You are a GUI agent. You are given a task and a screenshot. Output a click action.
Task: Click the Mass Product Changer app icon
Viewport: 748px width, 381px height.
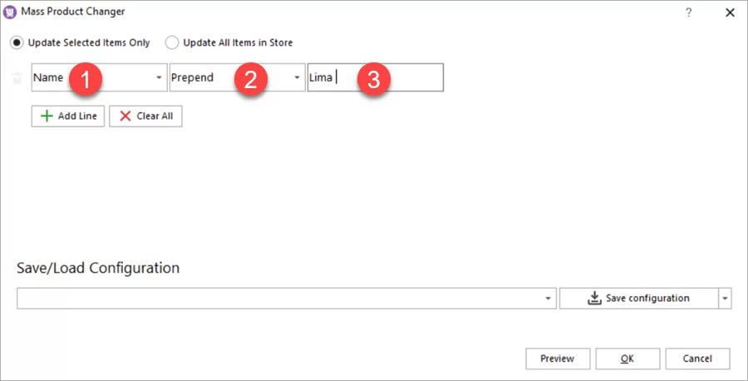(10, 12)
